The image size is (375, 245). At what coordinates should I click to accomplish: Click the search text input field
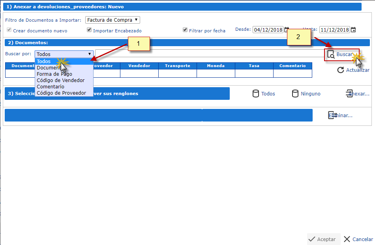tap(210, 53)
